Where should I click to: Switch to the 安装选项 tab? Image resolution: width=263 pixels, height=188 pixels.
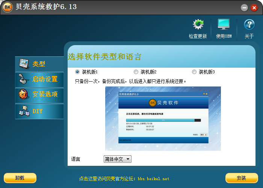45,94
